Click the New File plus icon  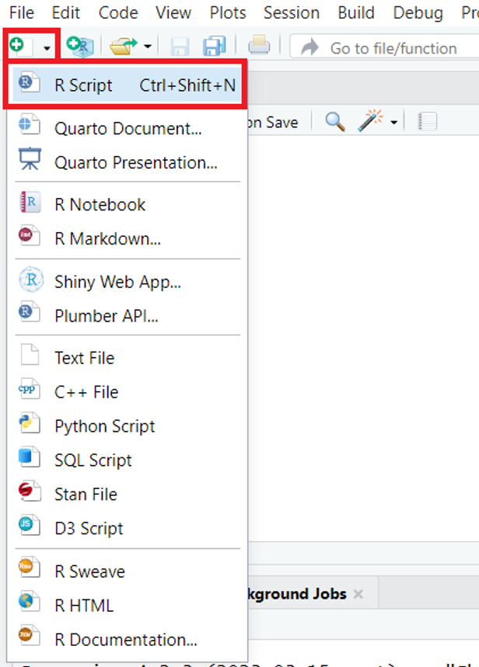pos(21,45)
